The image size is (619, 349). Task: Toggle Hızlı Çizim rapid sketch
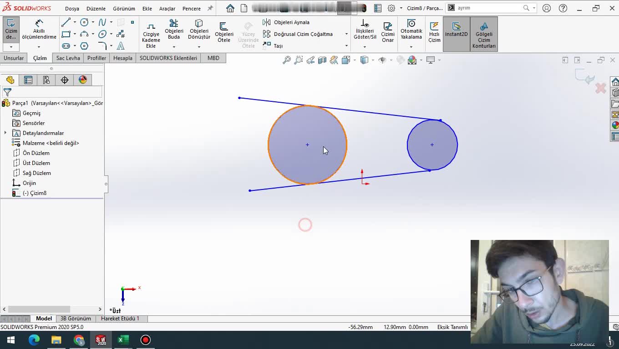coord(434,32)
